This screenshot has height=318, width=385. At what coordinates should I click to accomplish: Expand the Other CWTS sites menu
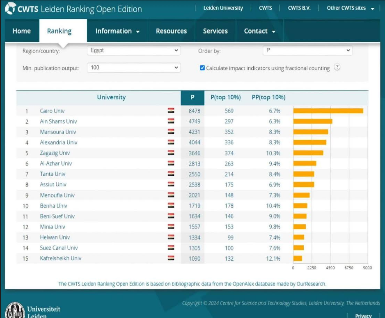click(x=350, y=8)
